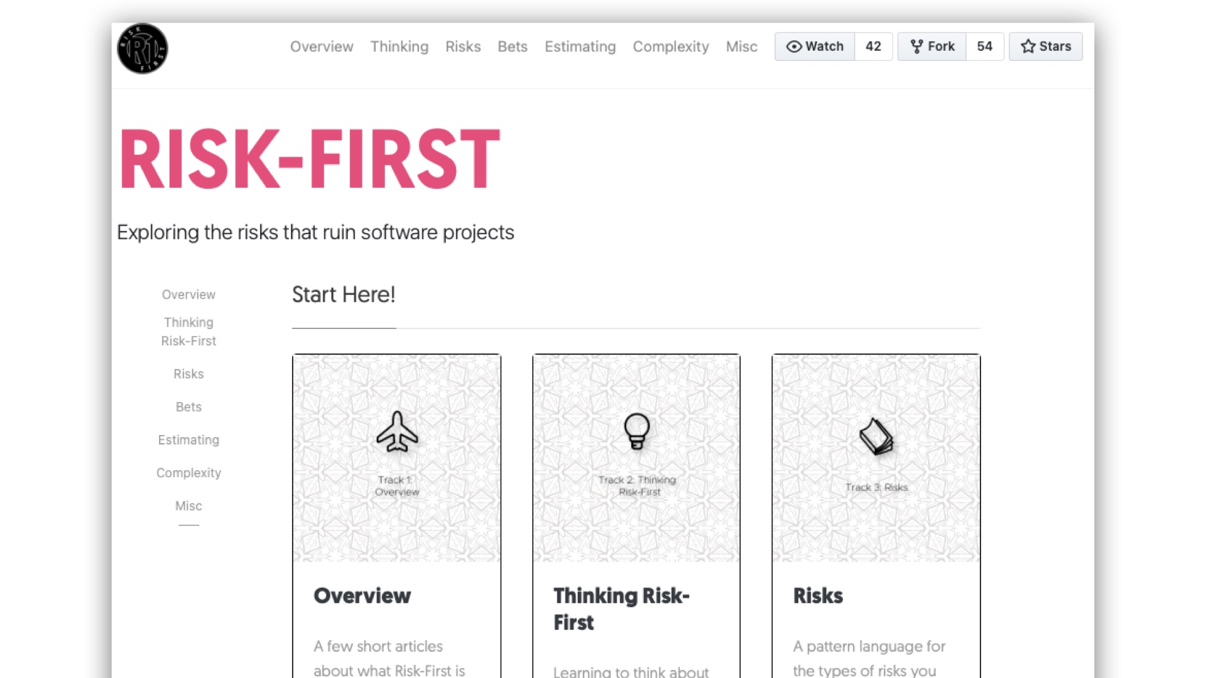Screen dimensions: 1206x678
Task: Click the RISK-FIRST pink title
Action: click(x=310, y=158)
